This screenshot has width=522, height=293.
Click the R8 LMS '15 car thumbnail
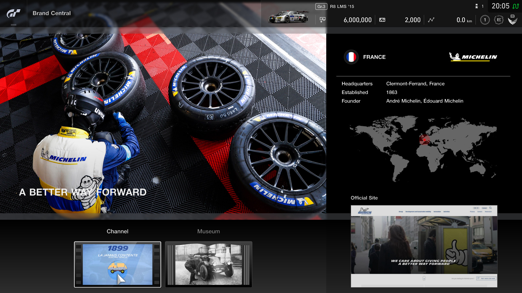(288, 17)
